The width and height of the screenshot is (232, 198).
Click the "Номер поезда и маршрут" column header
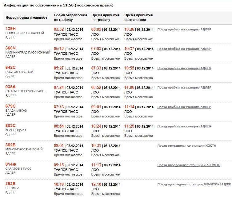26,18
